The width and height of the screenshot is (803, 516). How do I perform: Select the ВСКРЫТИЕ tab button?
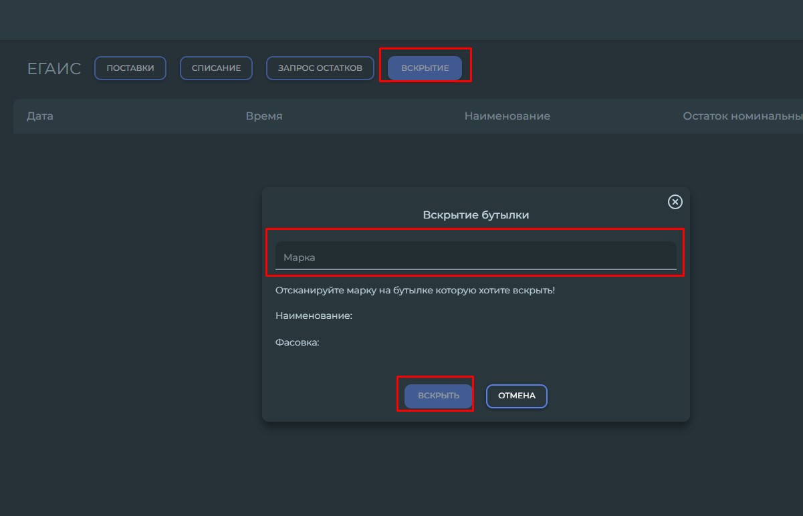click(425, 68)
